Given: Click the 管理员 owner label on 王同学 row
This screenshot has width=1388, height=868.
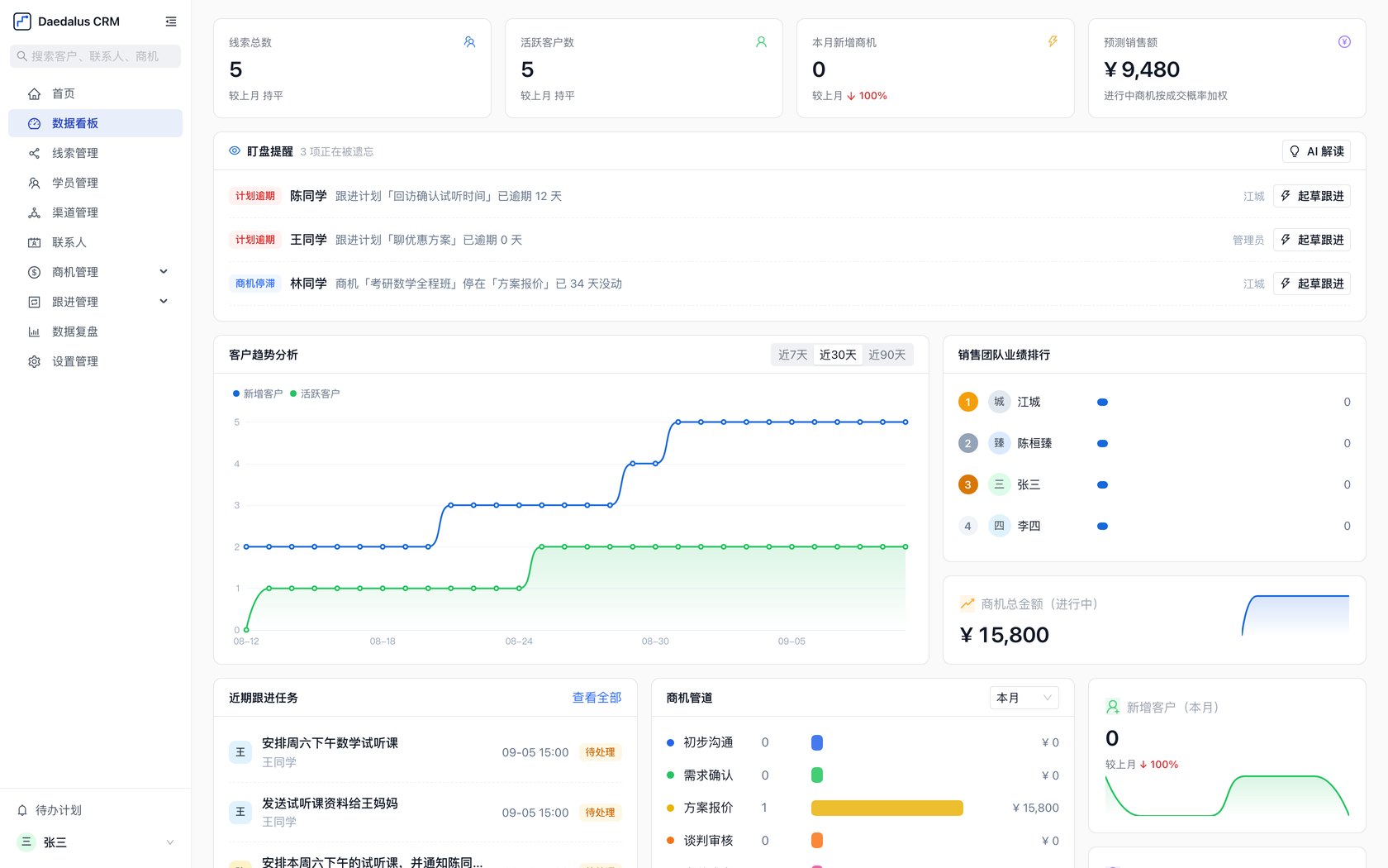Looking at the screenshot, I should click(x=1248, y=240).
